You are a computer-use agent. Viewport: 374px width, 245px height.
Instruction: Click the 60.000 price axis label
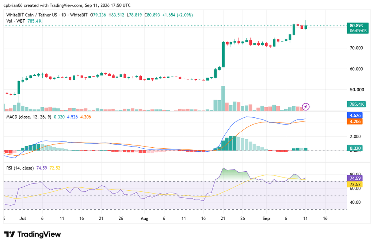point(356,69)
